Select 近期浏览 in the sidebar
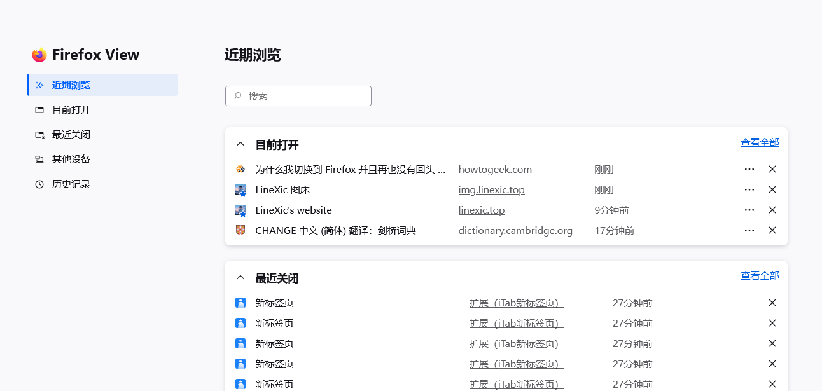Screen dimensions: 822x391 (71, 85)
